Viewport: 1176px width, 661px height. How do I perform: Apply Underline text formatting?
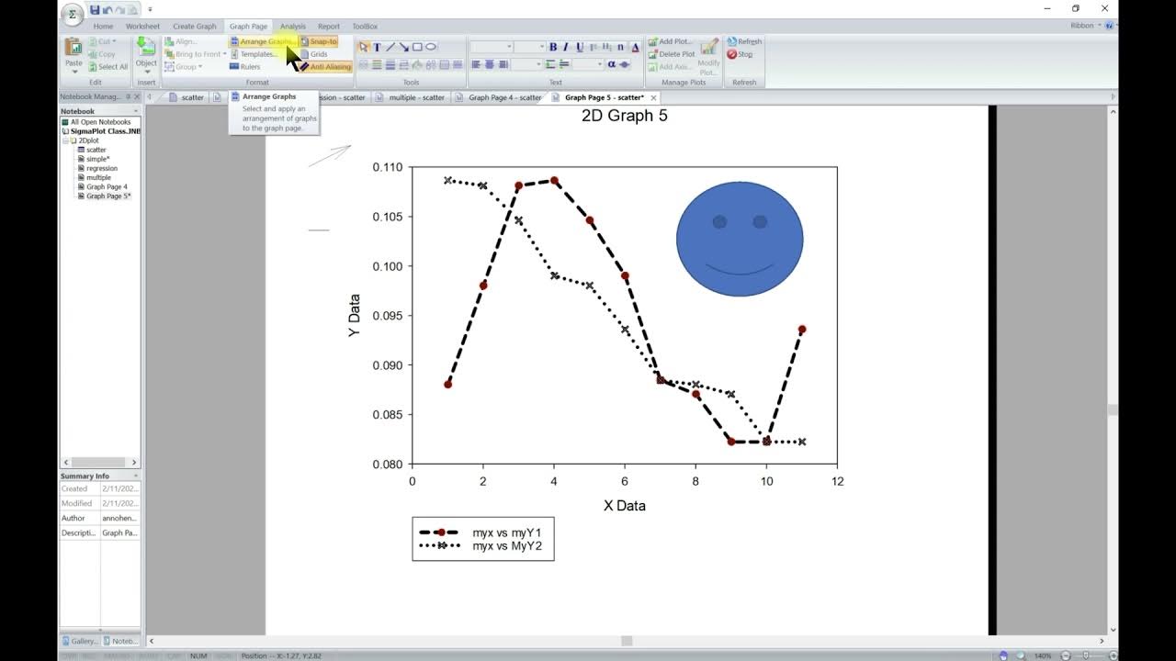tap(579, 47)
